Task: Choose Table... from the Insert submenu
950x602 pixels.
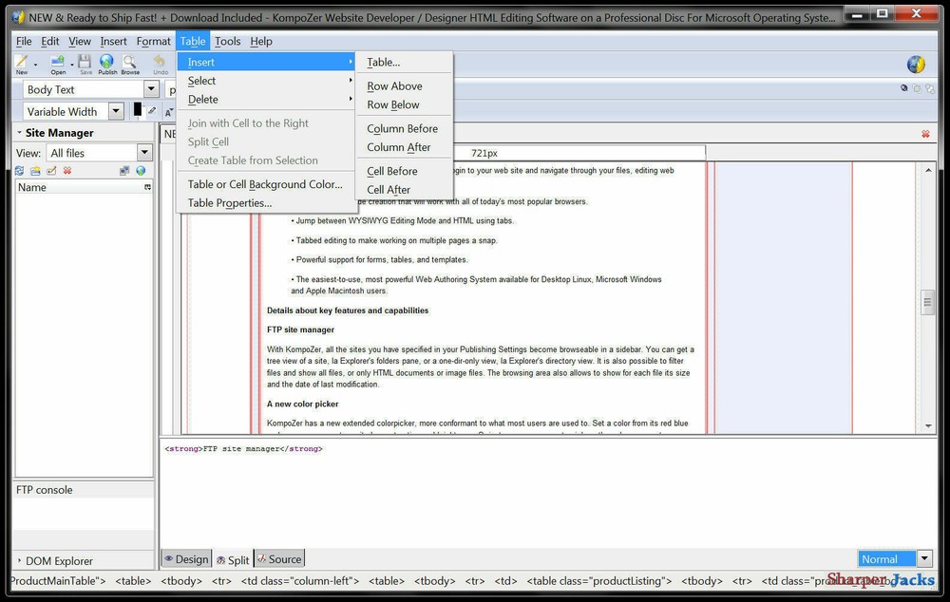Action: [x=385, y=62]
